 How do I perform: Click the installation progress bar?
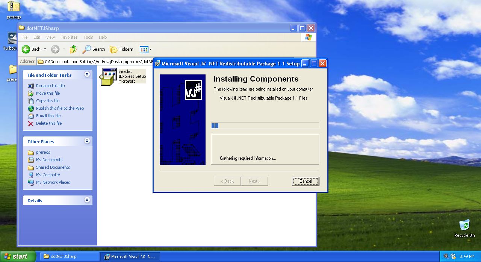265,126
